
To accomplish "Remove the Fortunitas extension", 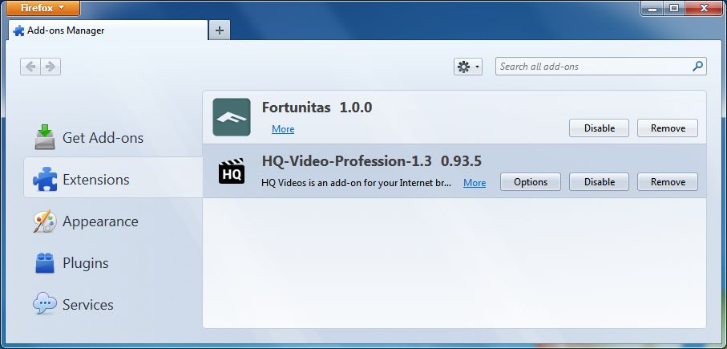I will point(668,128).
